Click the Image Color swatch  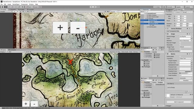(x=185, y=38)
